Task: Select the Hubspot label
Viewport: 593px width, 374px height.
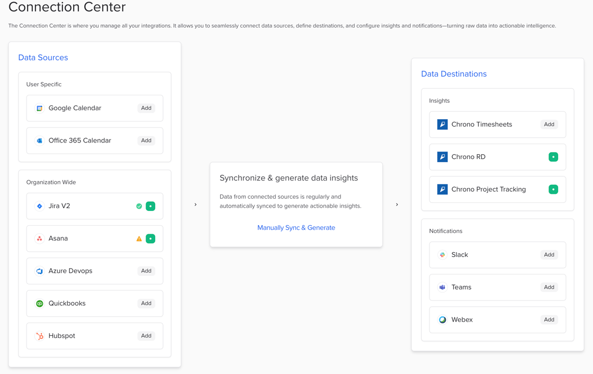Action: coord(61,336)
